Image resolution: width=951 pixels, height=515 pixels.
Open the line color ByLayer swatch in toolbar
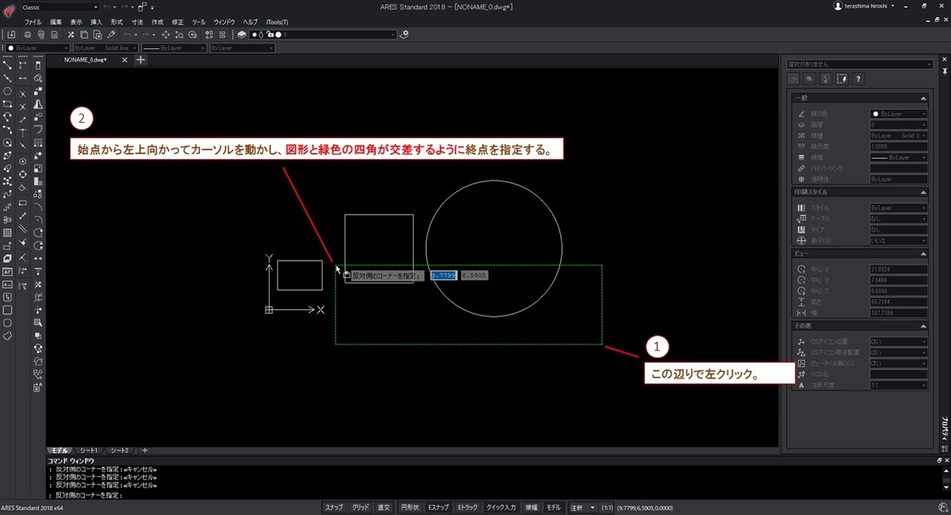(39, 48)
